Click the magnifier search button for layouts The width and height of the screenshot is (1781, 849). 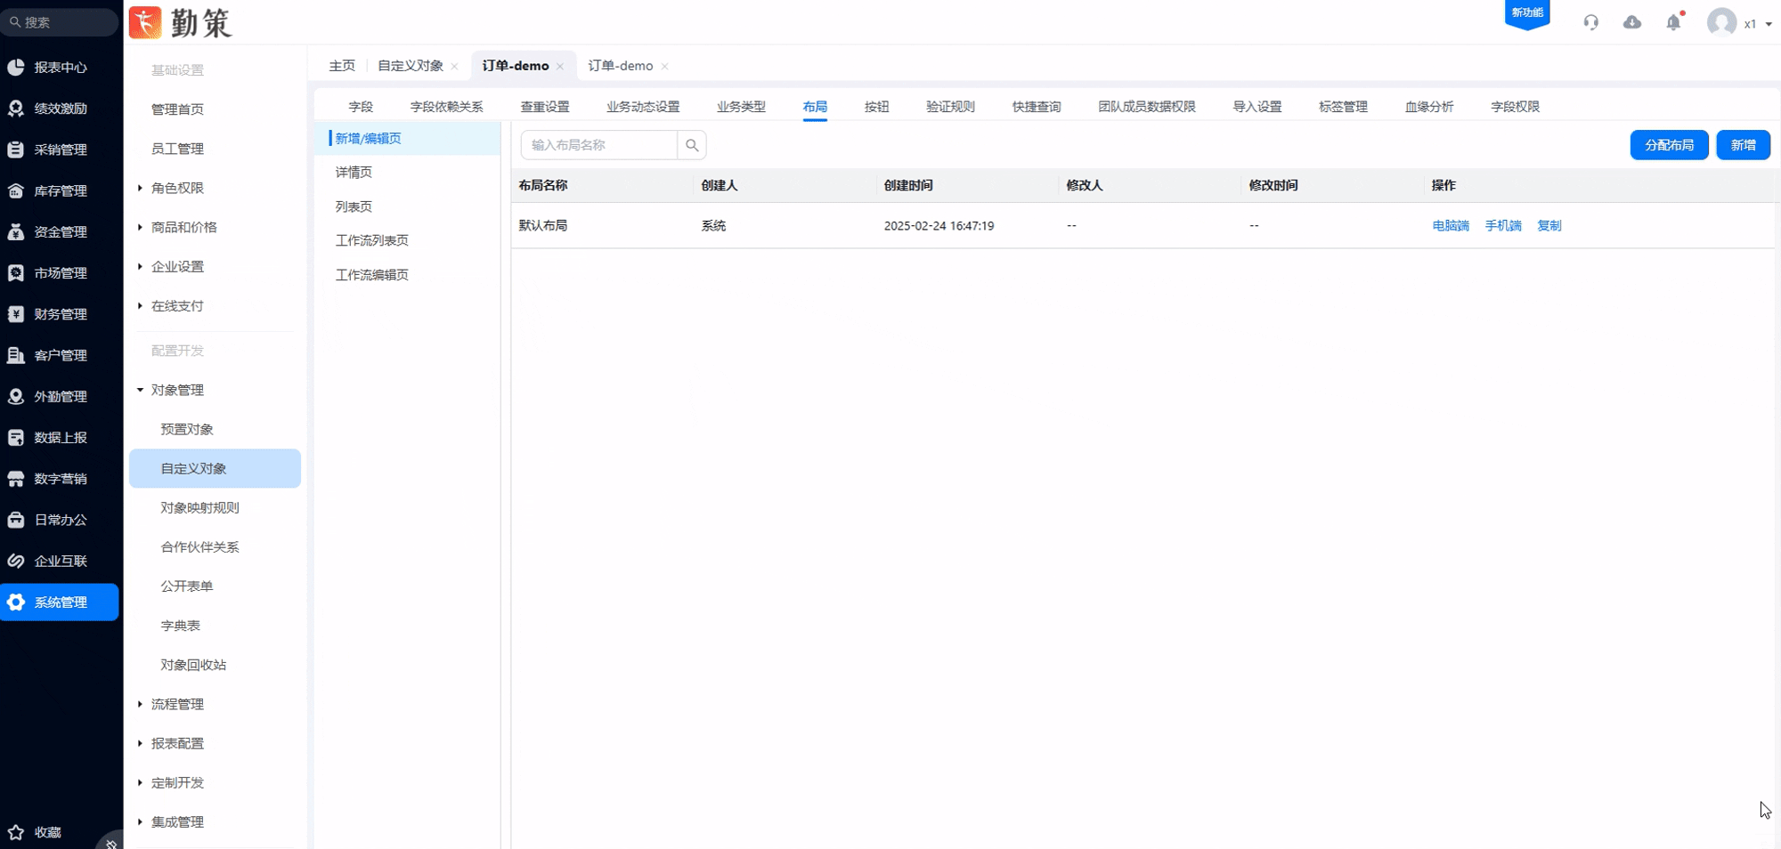[692, 145]
